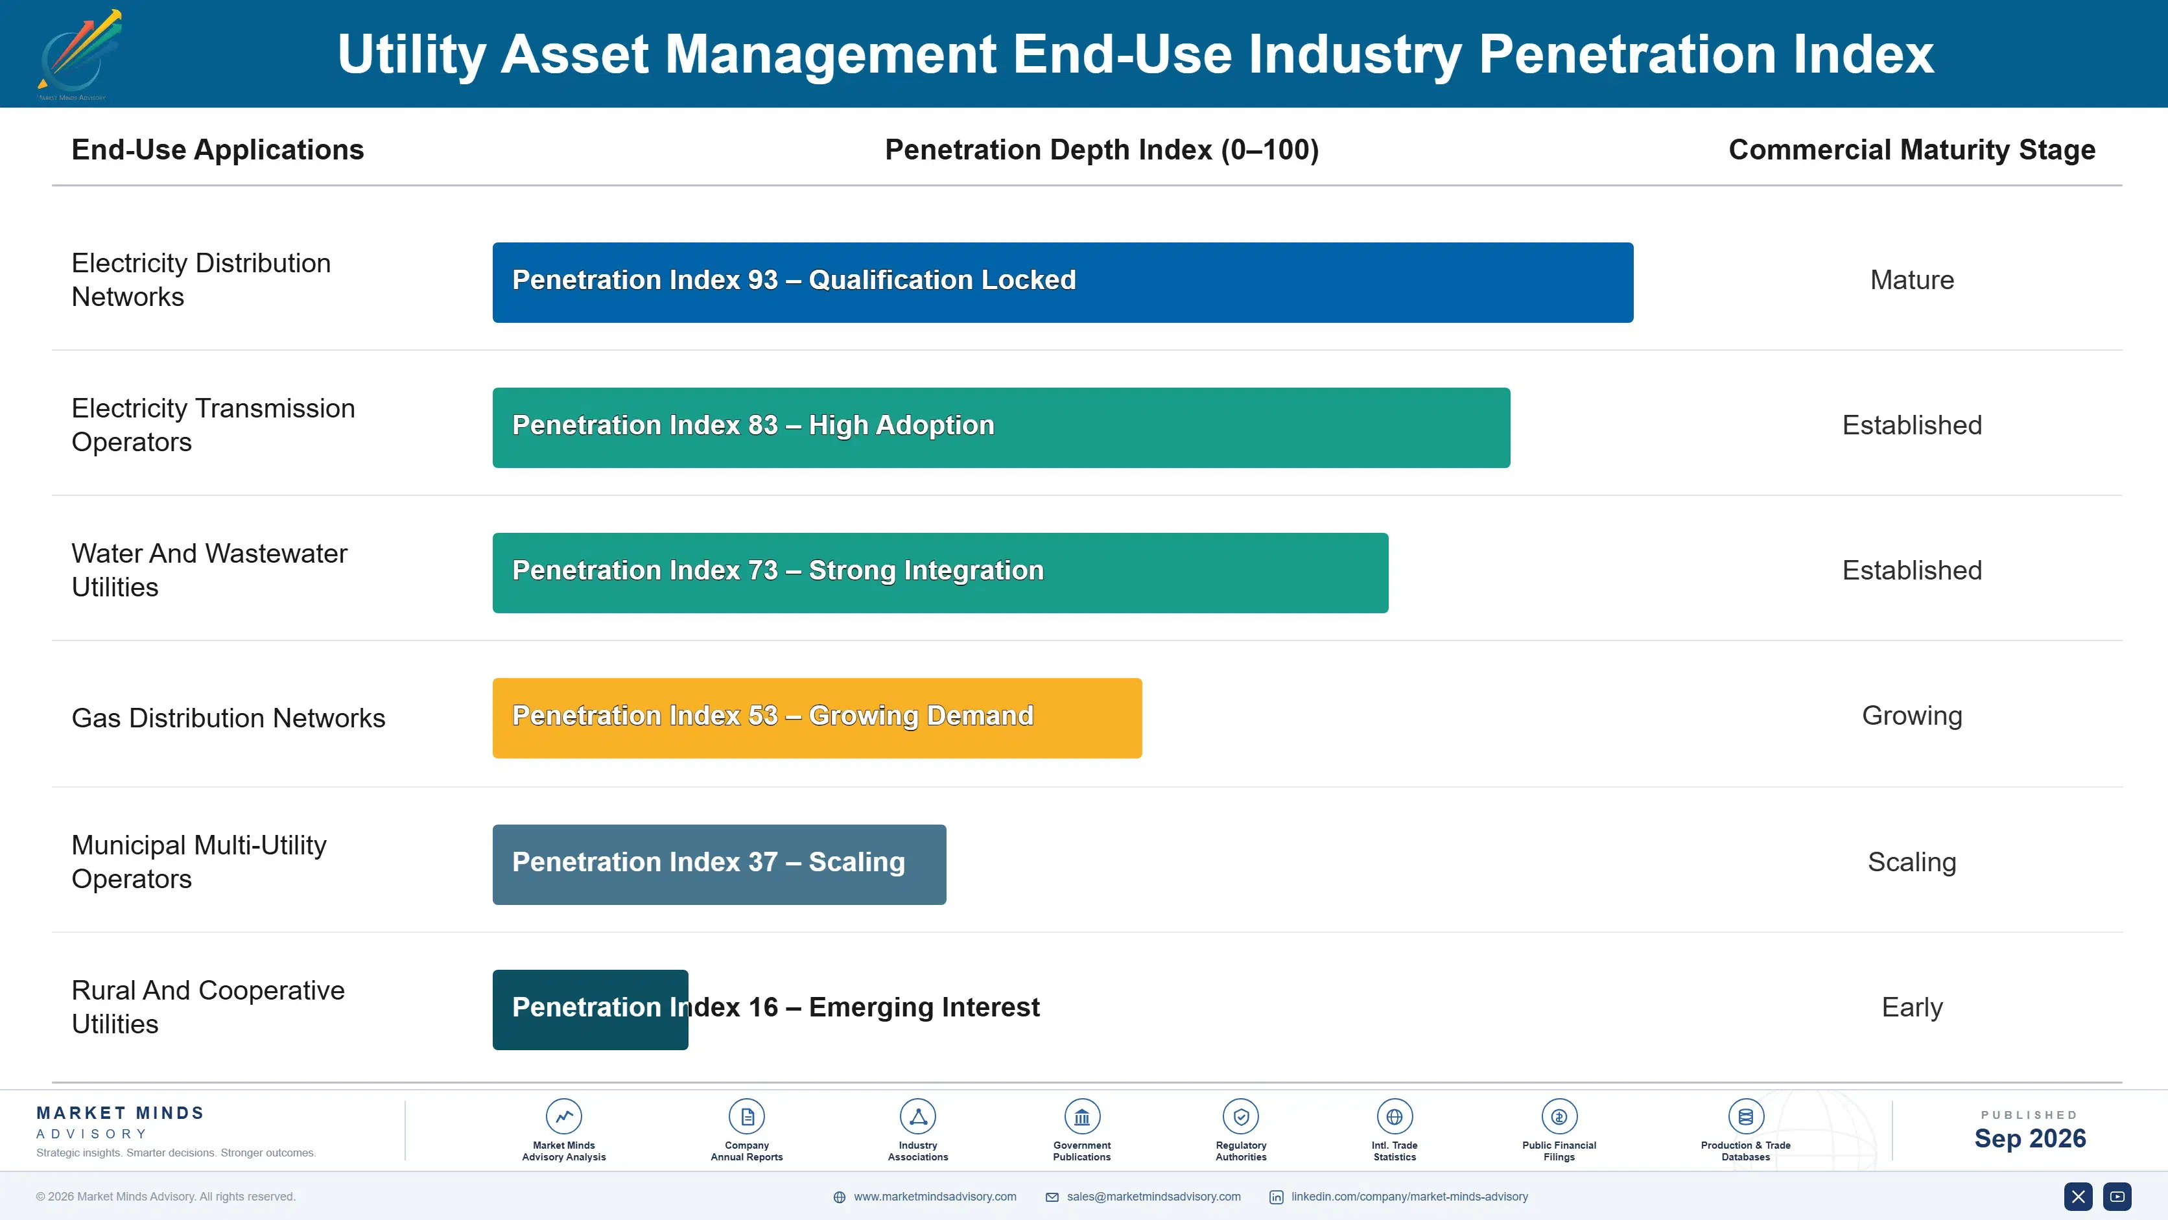Click the globe icon beside website address
The image size is (2168, 1220).
839,1197
